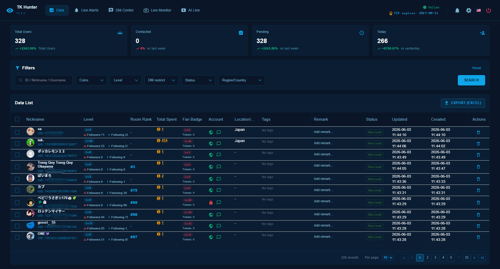Screen dimensions: 500x269
Task: Delete the 'tak.' row with trash icon
Action: (x=478, y=144)
